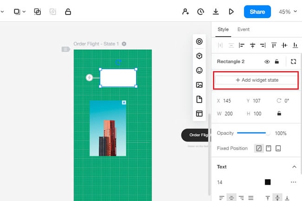Open the black text color swatch
The width and height of the screenshot is (302, 201).
tap(268, 182)
